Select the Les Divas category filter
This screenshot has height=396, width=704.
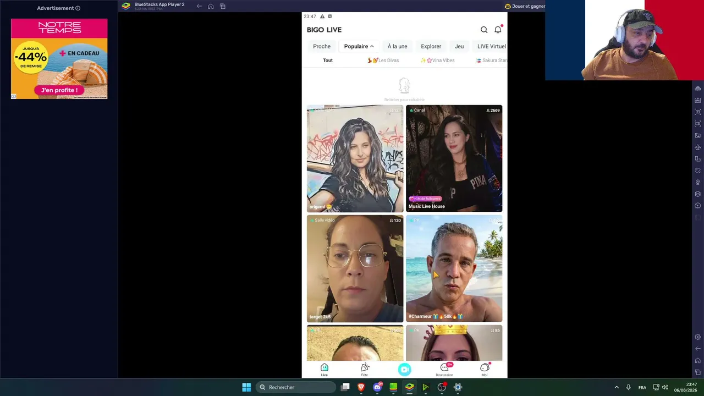[x=383, y=61]
